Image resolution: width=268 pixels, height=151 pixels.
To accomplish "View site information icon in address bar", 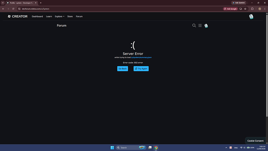I will click(19, 9).
